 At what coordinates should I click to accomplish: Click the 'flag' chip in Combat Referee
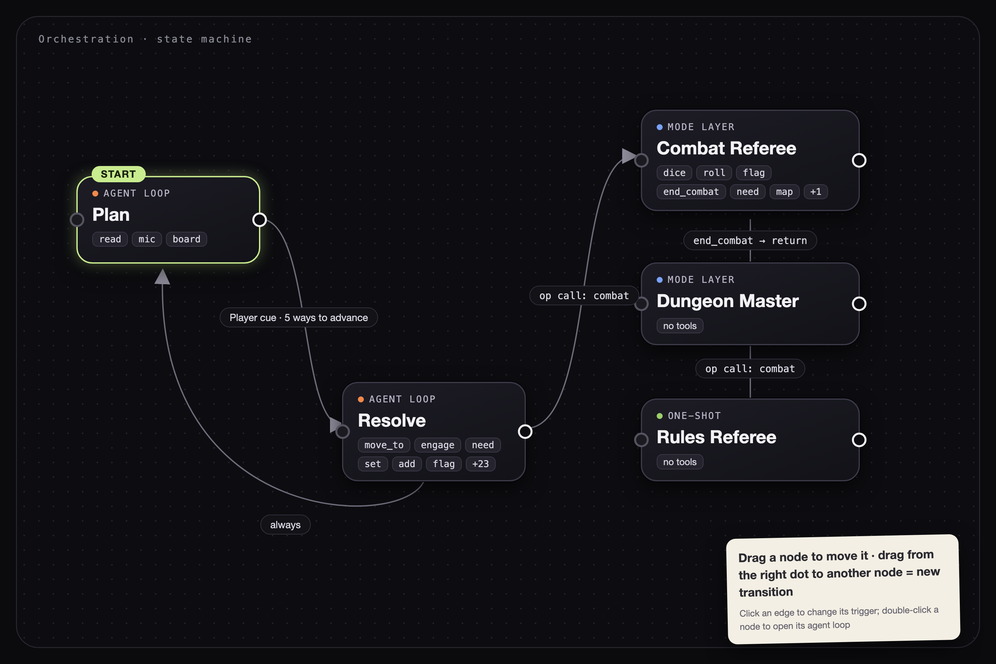(754, 173)
